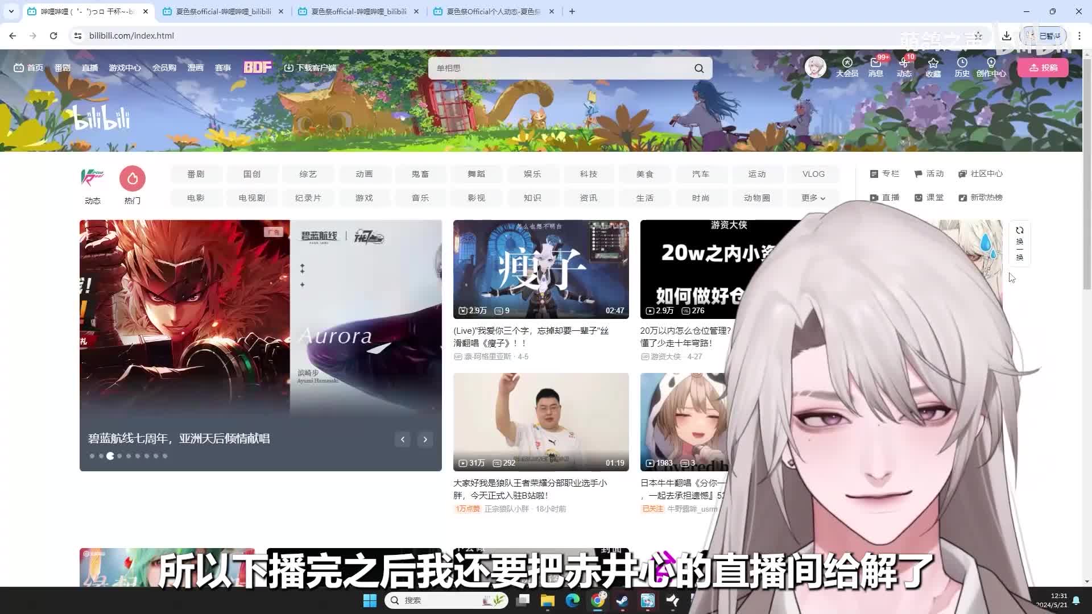Select the 生活 category filter
This screenshot has width=1092, height=614.
pos(645,197)
